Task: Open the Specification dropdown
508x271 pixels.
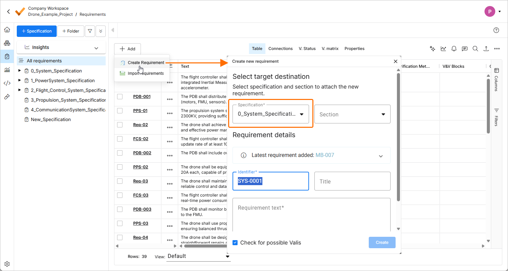Action: (x=270, y=114)
